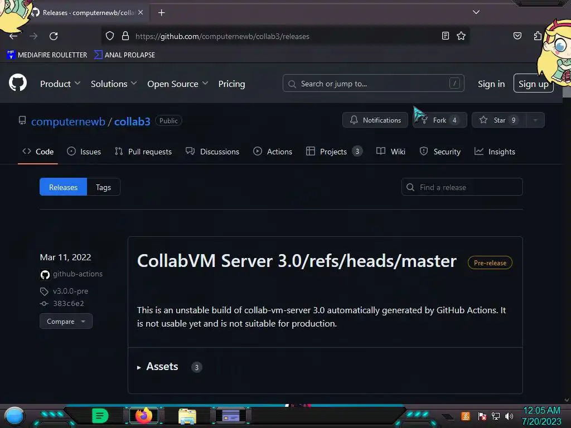Reload the page with the refresh icon

54,36
